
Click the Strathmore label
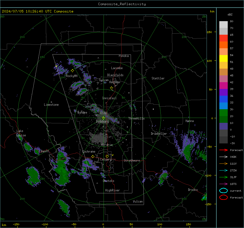[x=132, y=160]
